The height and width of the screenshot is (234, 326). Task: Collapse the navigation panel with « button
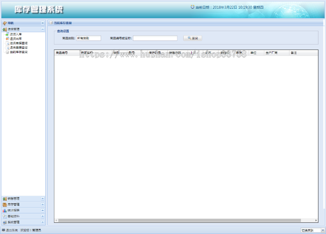tap(43, 23)
